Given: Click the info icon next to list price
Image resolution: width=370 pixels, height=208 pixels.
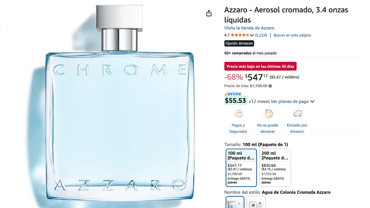Looking at the screenshot, I should [x=270, y=86].
